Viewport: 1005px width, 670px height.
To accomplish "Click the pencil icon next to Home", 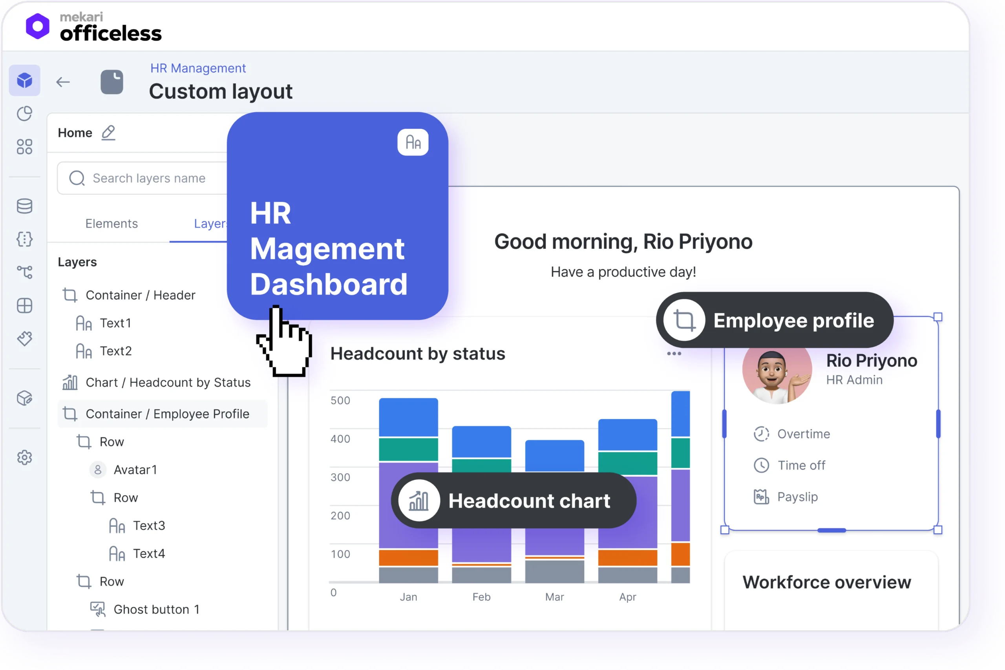I will [108, 133].
